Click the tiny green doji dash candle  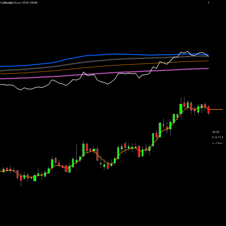[x=101, y=164]
